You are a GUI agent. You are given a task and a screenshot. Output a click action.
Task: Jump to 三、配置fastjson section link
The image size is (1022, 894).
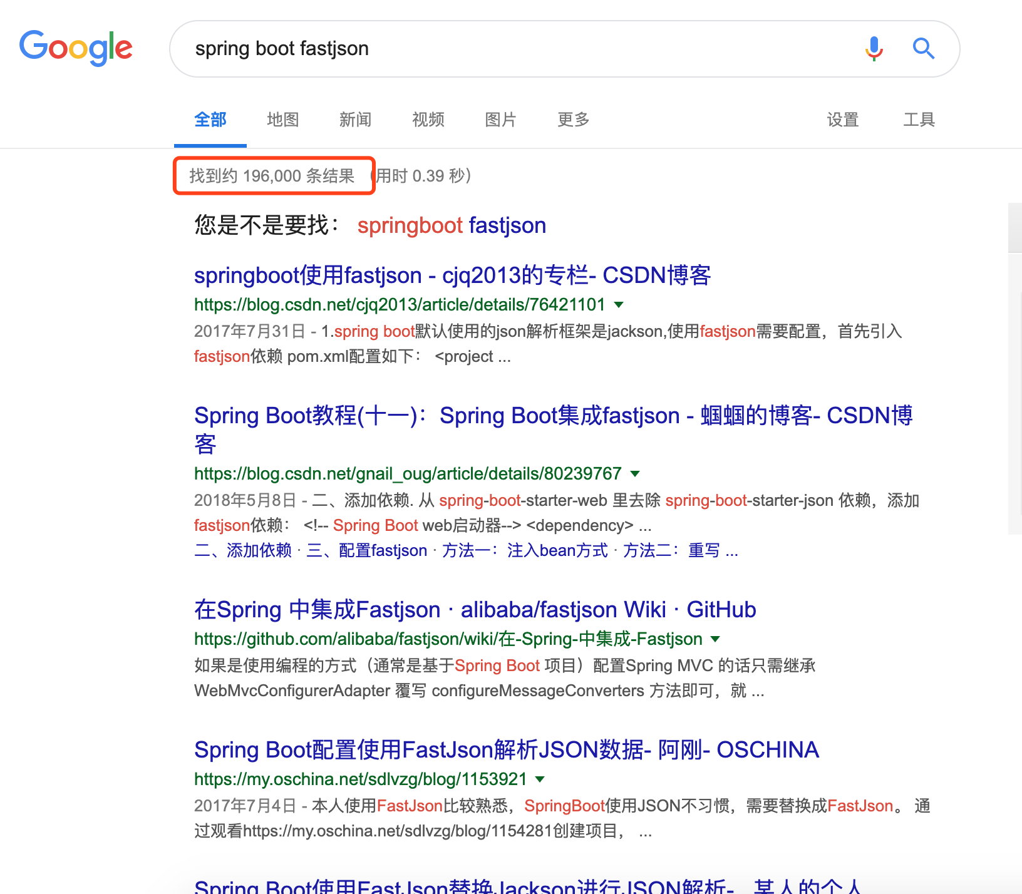367,551
